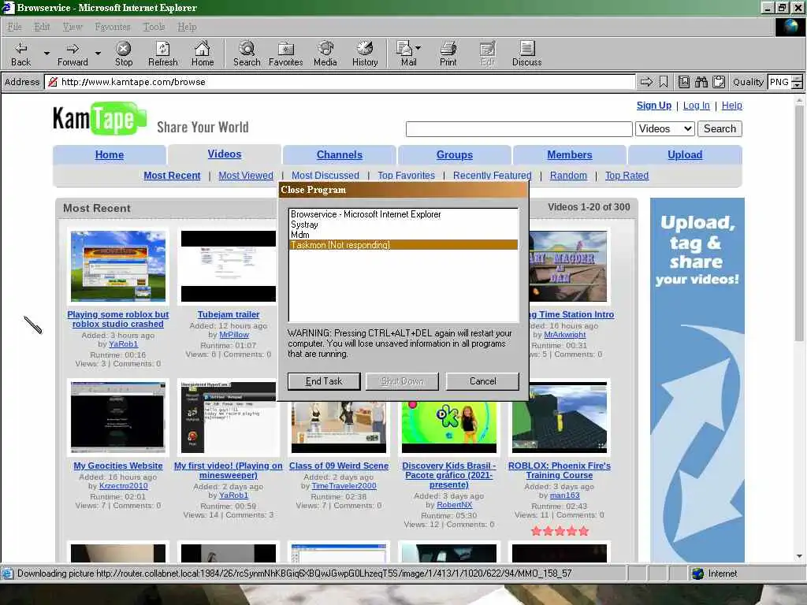Open My Geocities Website video thumbnail
The height and width of the screenshot is (605, 807).
[118, 417]
